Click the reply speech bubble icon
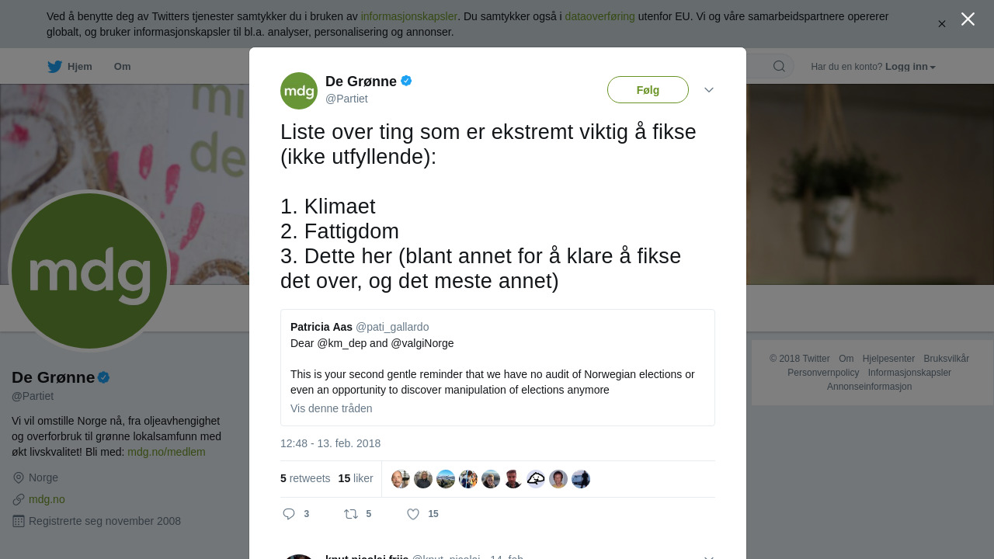 point(289,514)
